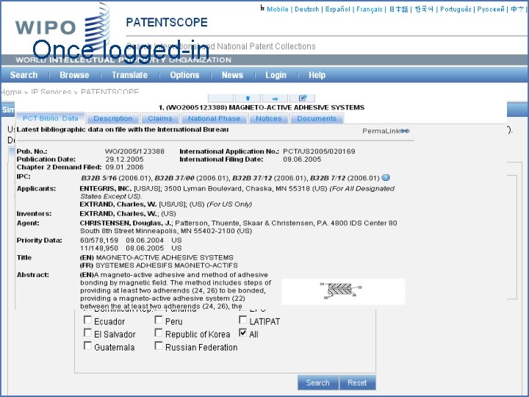
Task: Switch language to Deutsch
Action: click(x=306, y=10)
